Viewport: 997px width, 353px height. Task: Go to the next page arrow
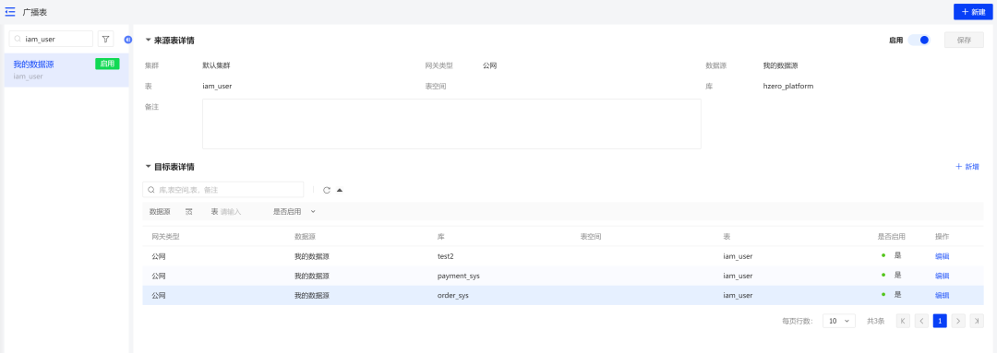click(959, 322)
